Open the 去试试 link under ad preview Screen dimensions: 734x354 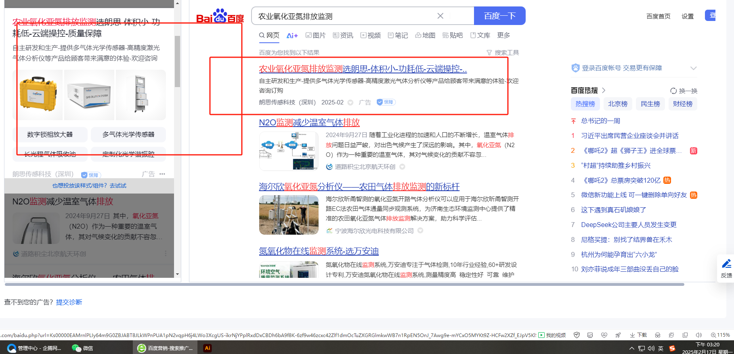tap(118, 185)
